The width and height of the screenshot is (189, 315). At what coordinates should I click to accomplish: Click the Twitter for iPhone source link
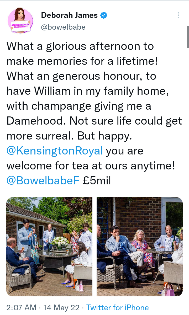[x=118, y=307]
